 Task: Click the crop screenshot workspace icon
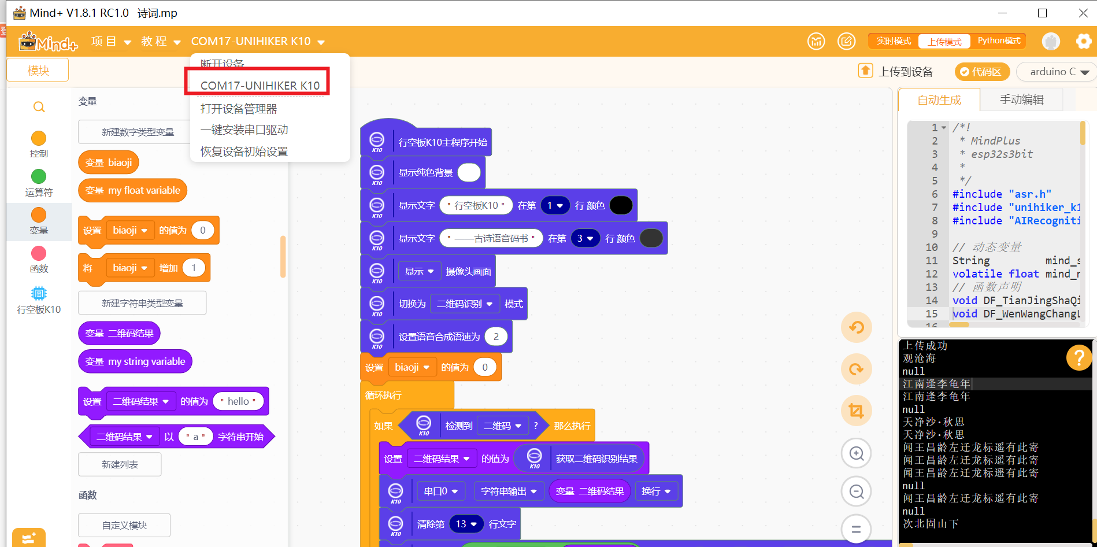click(856, 411)
